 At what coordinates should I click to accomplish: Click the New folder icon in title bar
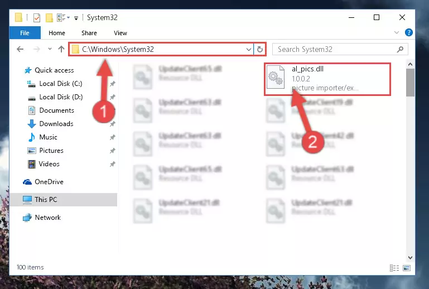[x=49, y=18]
